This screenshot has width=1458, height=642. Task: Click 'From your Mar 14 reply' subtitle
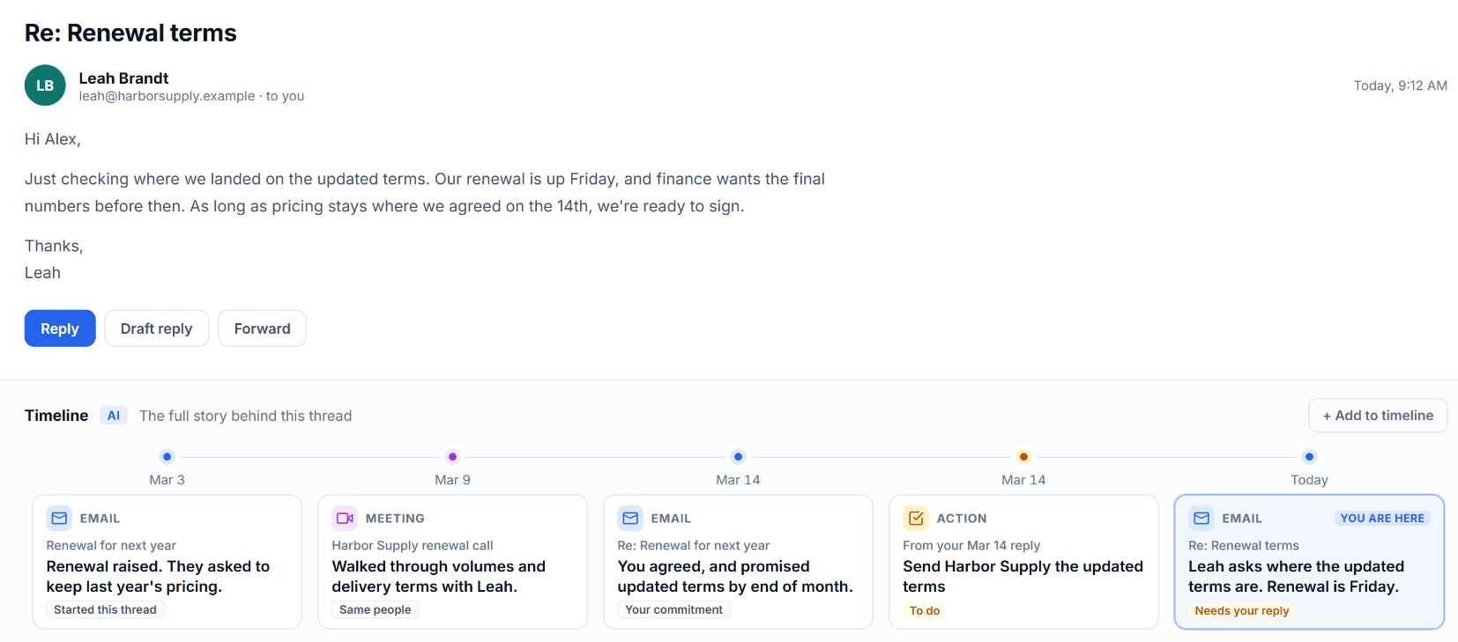pos(971,545)
